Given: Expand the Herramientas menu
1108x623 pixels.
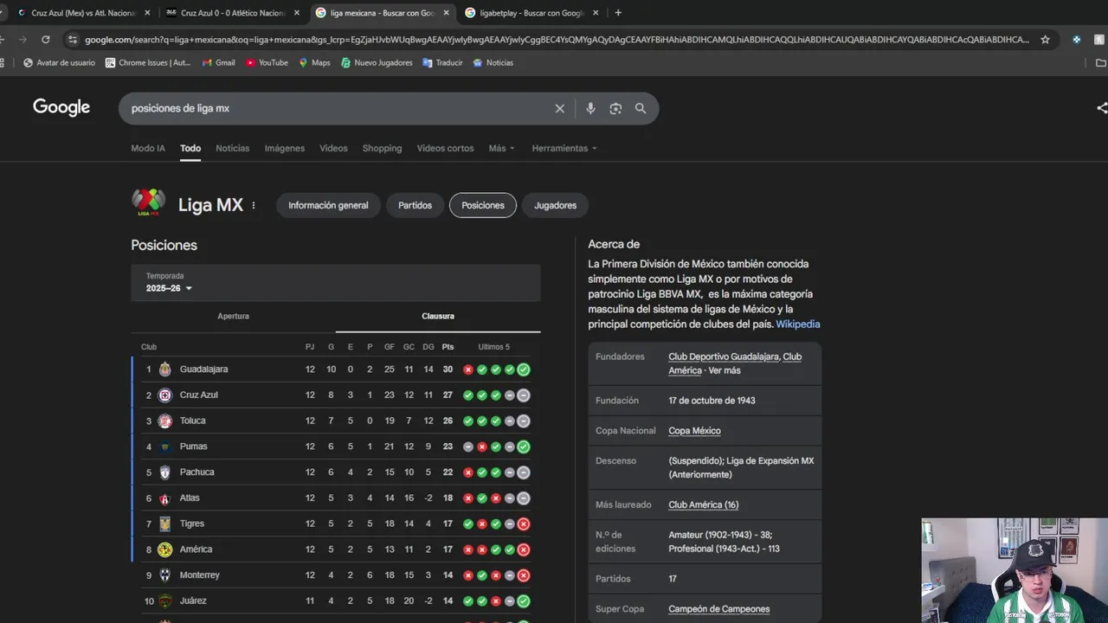Looking at the screenshot, I should [564, 148].
